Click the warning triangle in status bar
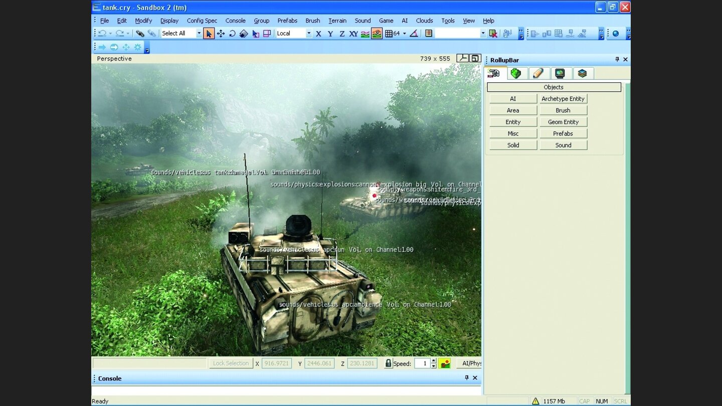The width and height of the screenshot is (722, 406). coord(535,401)
